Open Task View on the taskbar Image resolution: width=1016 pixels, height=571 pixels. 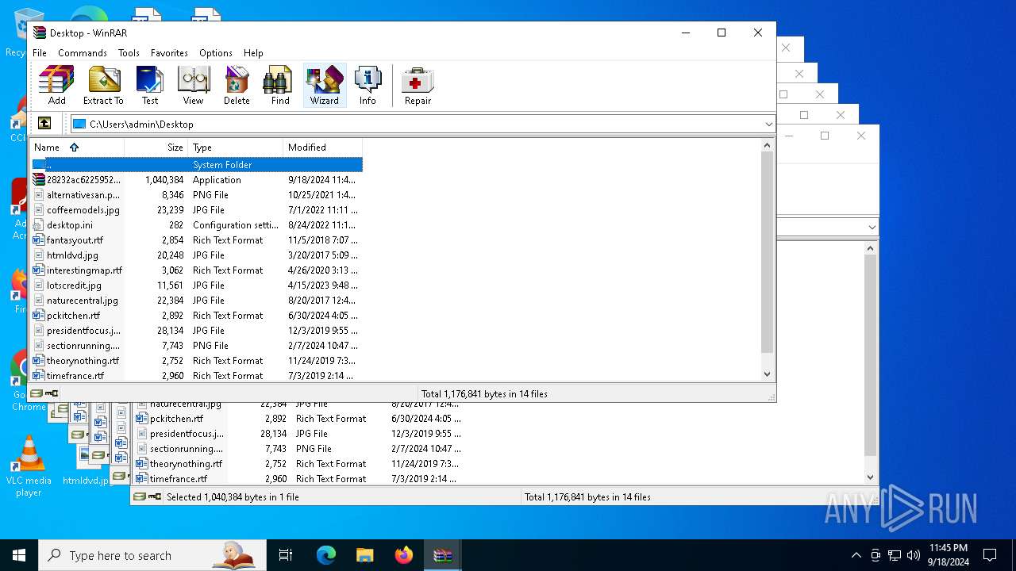286,555
